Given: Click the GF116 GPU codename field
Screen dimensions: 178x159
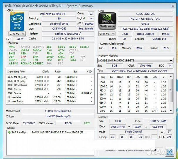Looking at the screenshot, I should 145,24.
